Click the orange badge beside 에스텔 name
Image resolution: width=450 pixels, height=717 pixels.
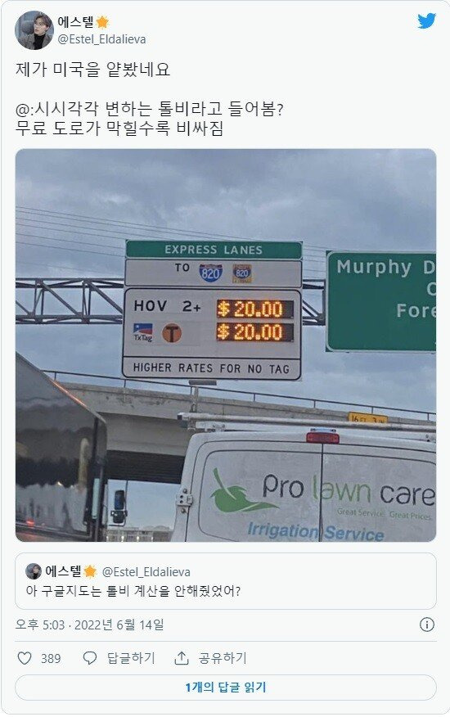pos(102,22)
